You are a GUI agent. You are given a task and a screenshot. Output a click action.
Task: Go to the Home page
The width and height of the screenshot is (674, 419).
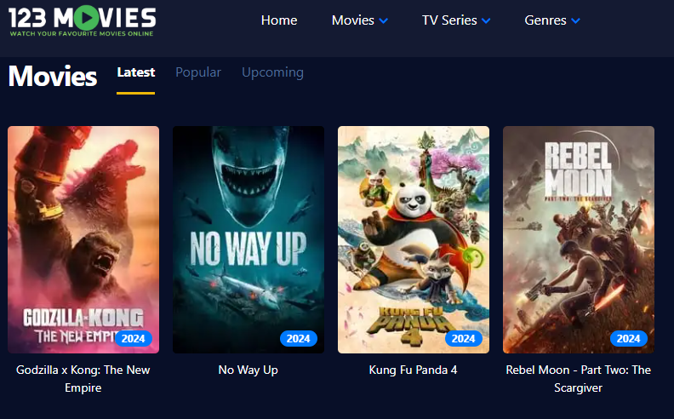click(x=279, y=20)
